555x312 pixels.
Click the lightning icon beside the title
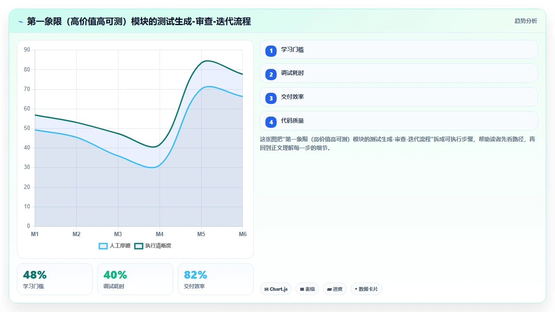[x=20, y=22]
